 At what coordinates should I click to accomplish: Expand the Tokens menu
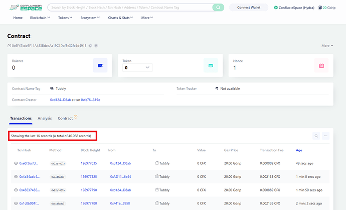pyautogui.click(x=65, y=18)
